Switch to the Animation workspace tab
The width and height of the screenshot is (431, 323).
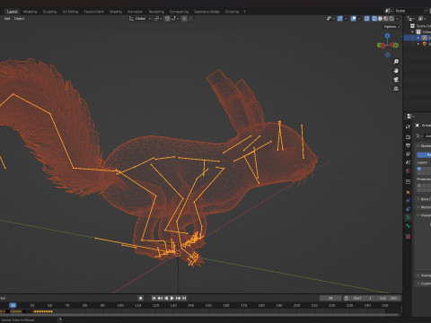[x=135, y=12]
